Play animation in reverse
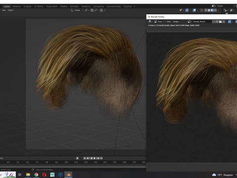 click(91, 158)
